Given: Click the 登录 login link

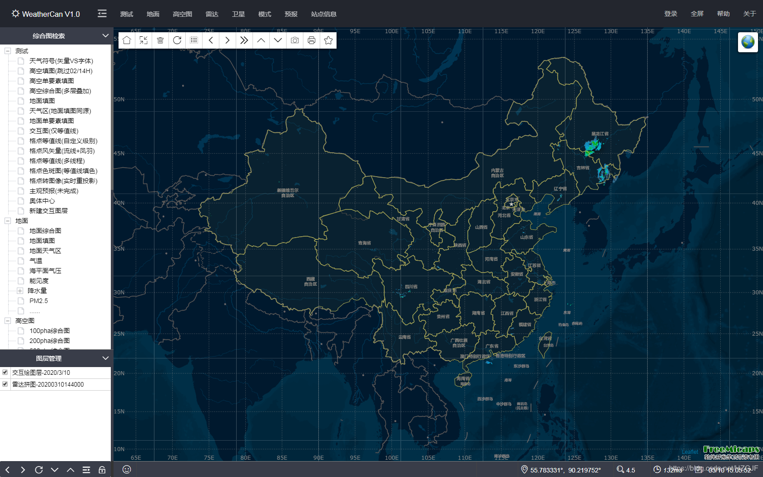Looking at the screenshot, I should [671, 14].
